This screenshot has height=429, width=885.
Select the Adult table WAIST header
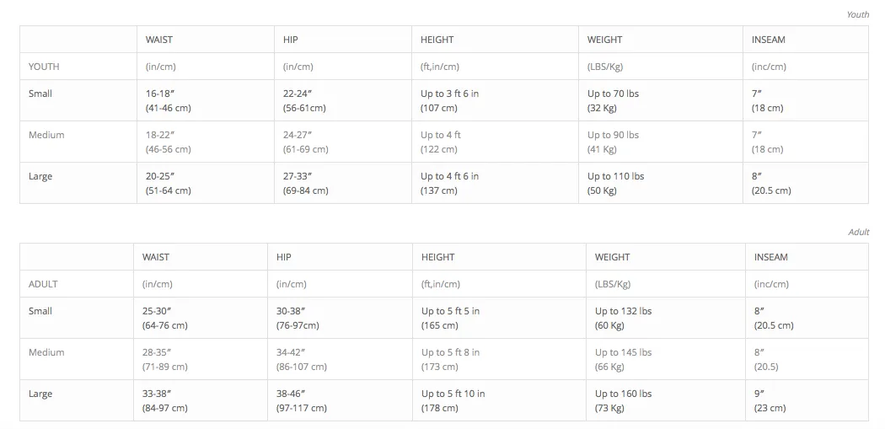(x=155, y=257)
